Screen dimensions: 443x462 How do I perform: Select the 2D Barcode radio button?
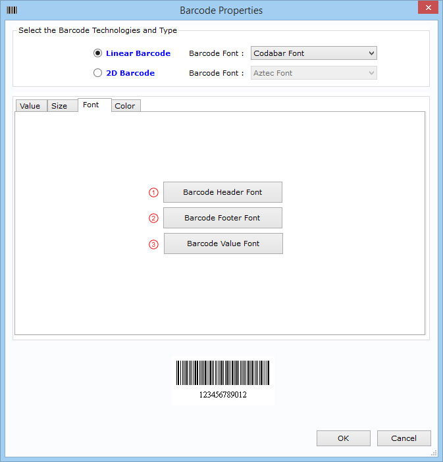[97, 73]
